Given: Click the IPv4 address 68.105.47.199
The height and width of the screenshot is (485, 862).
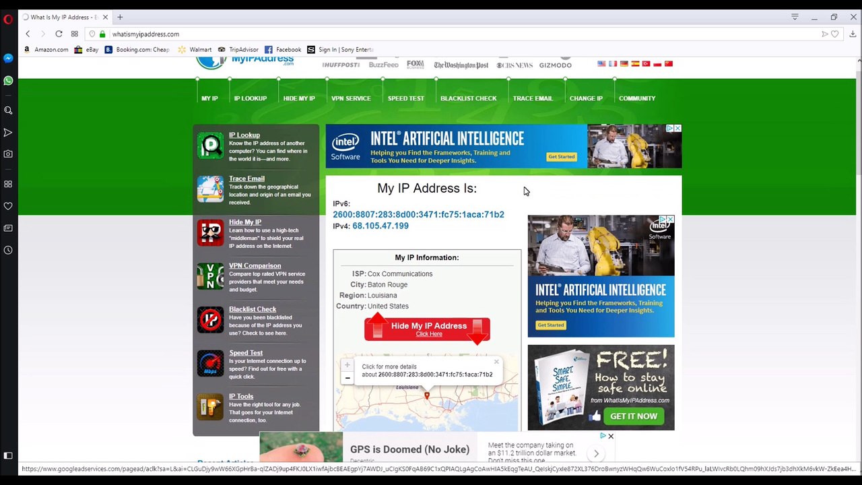Looking at the screenshot, I should click(380, 226).
